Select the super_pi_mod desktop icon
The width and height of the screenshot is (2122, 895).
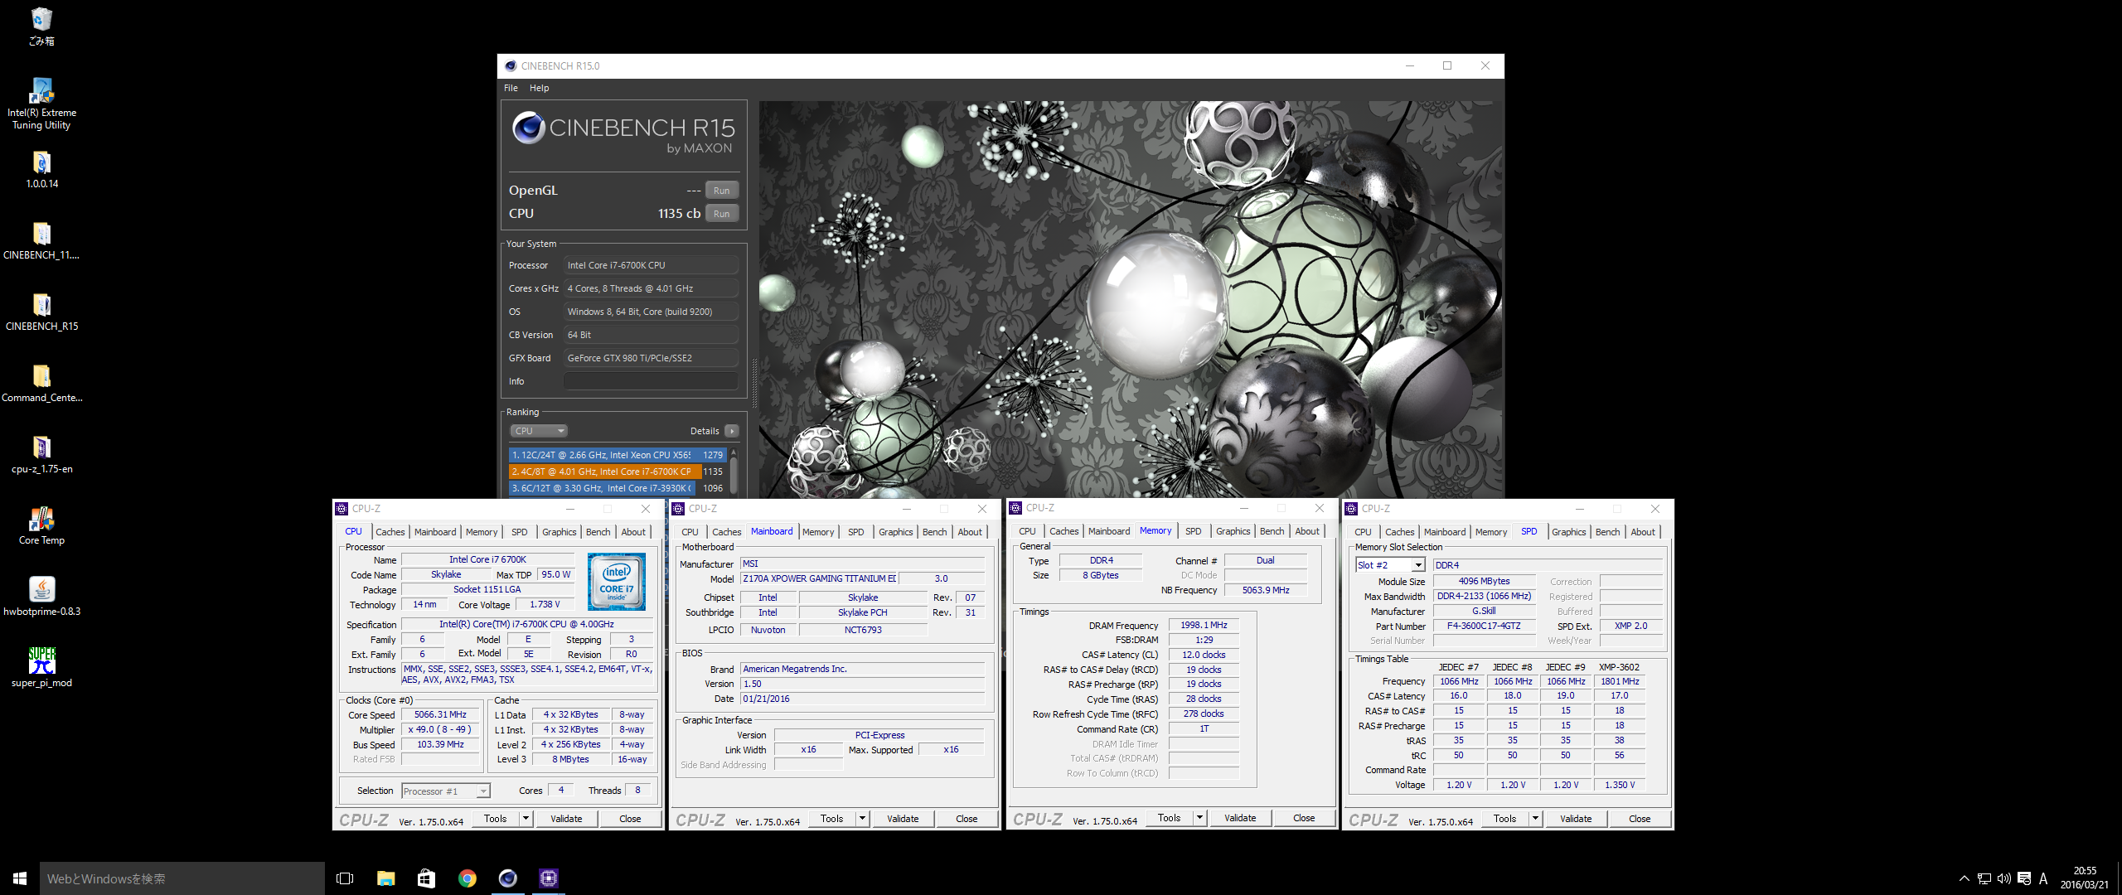point(41,667)
